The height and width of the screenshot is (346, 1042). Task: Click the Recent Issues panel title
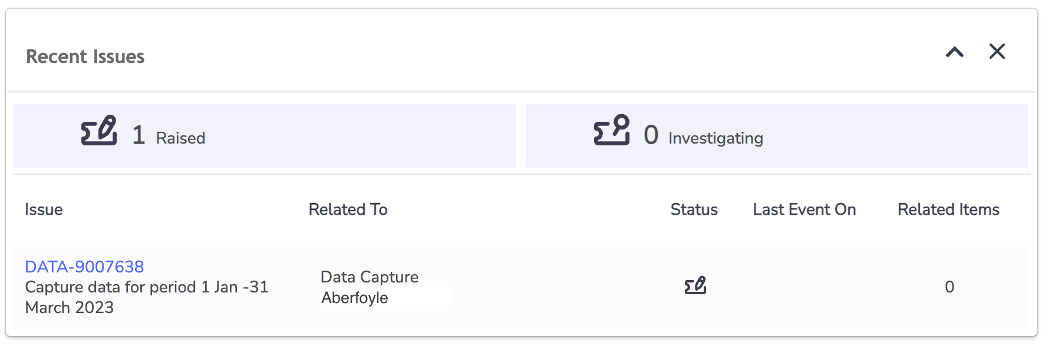pyautogui.click(x=85, y=56)
